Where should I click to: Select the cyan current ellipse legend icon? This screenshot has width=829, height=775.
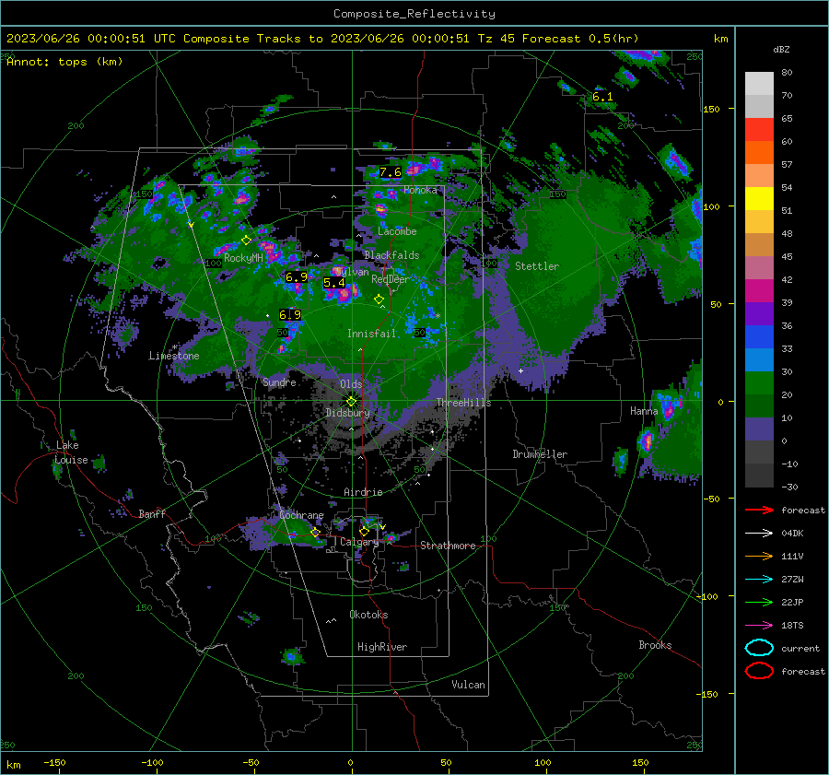(759, 648)
